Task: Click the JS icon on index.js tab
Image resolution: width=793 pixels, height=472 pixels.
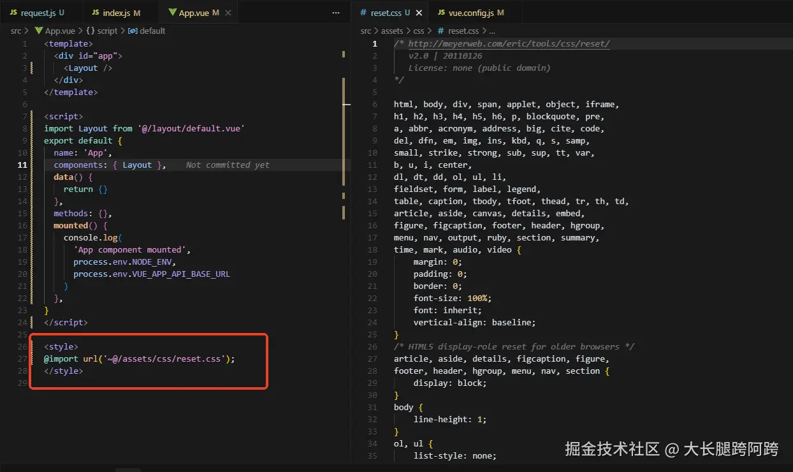Action: 96,13
